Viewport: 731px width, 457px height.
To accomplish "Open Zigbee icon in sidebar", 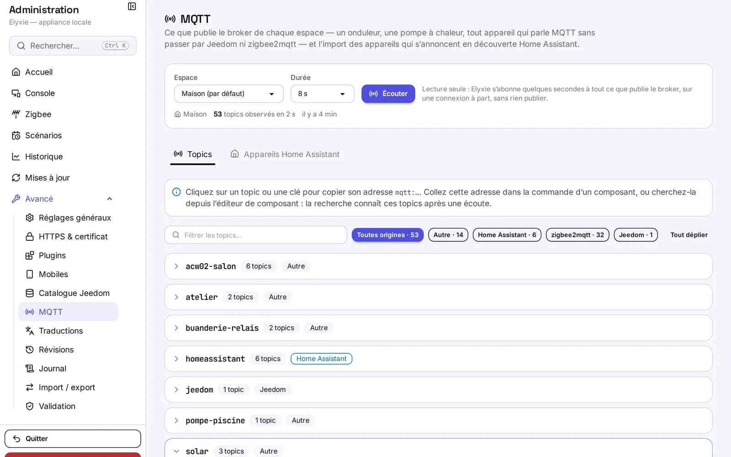I will click(16, 114).
